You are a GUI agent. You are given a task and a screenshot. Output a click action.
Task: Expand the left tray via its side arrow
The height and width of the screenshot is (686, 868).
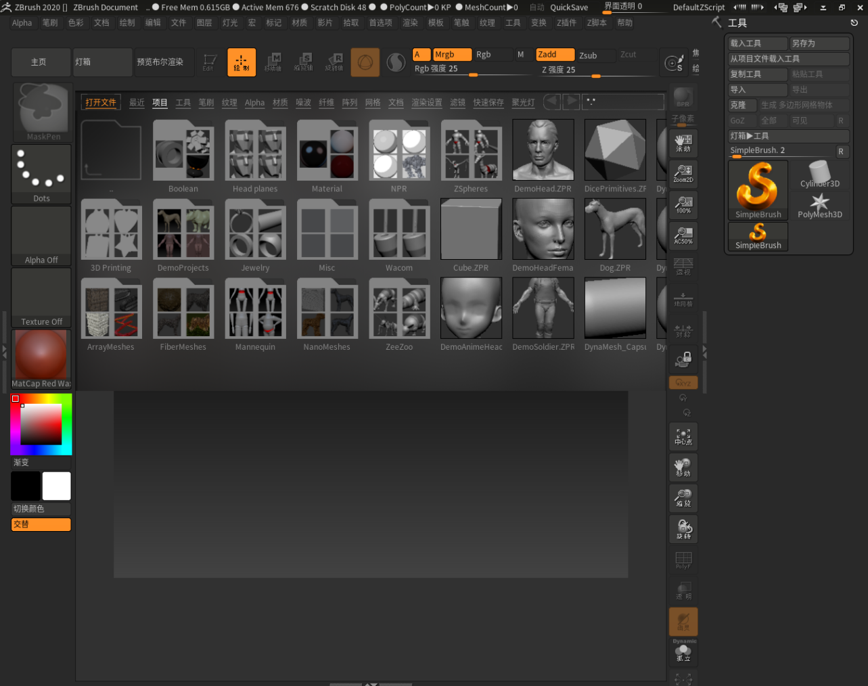coord(5,352)
